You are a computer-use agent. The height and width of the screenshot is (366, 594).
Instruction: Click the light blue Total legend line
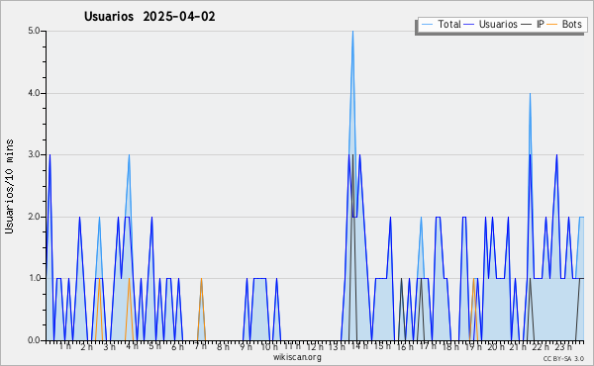427,24
